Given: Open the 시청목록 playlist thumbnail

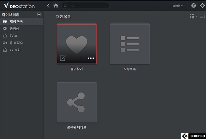Looking at the screenshot, I should point(130,44).
